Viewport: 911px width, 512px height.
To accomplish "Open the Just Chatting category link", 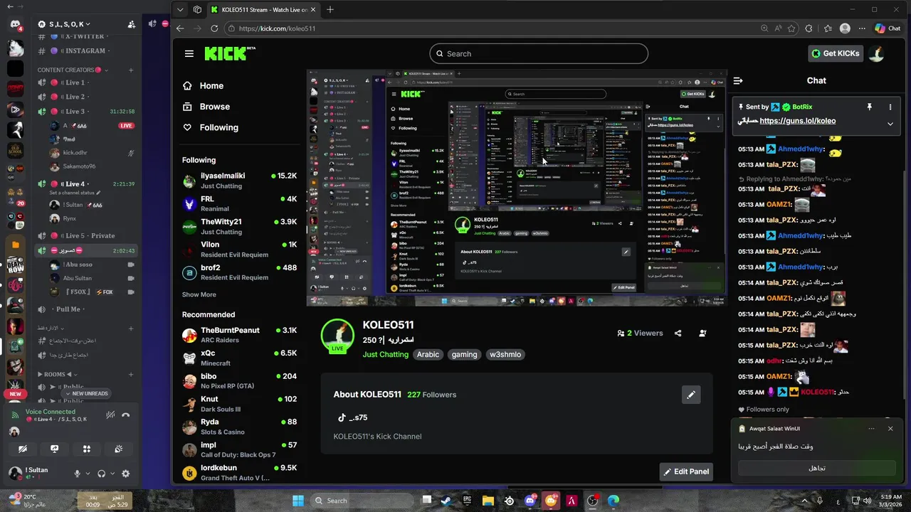I will coord(386,354).
